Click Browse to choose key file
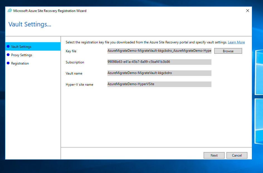263x173 pixels. [x=228, y=51]
